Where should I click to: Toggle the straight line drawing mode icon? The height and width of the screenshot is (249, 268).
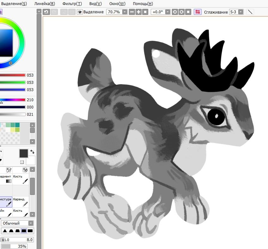250,12
